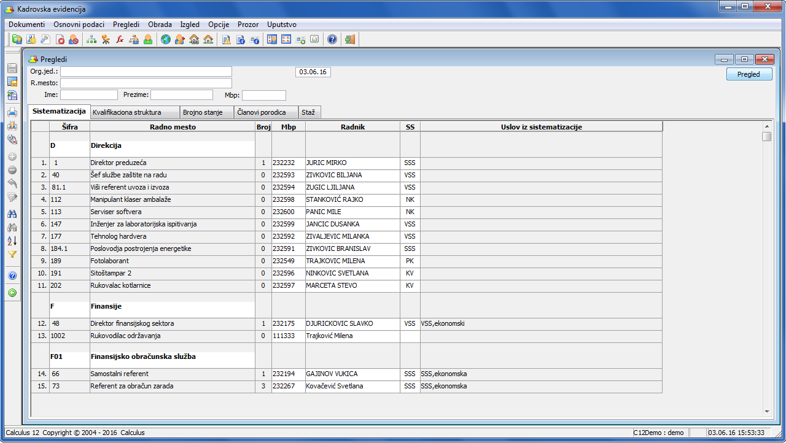Open the organization chart icon in toolbar
Viewport: 786px width, 443px height.
tap(91, 40)
